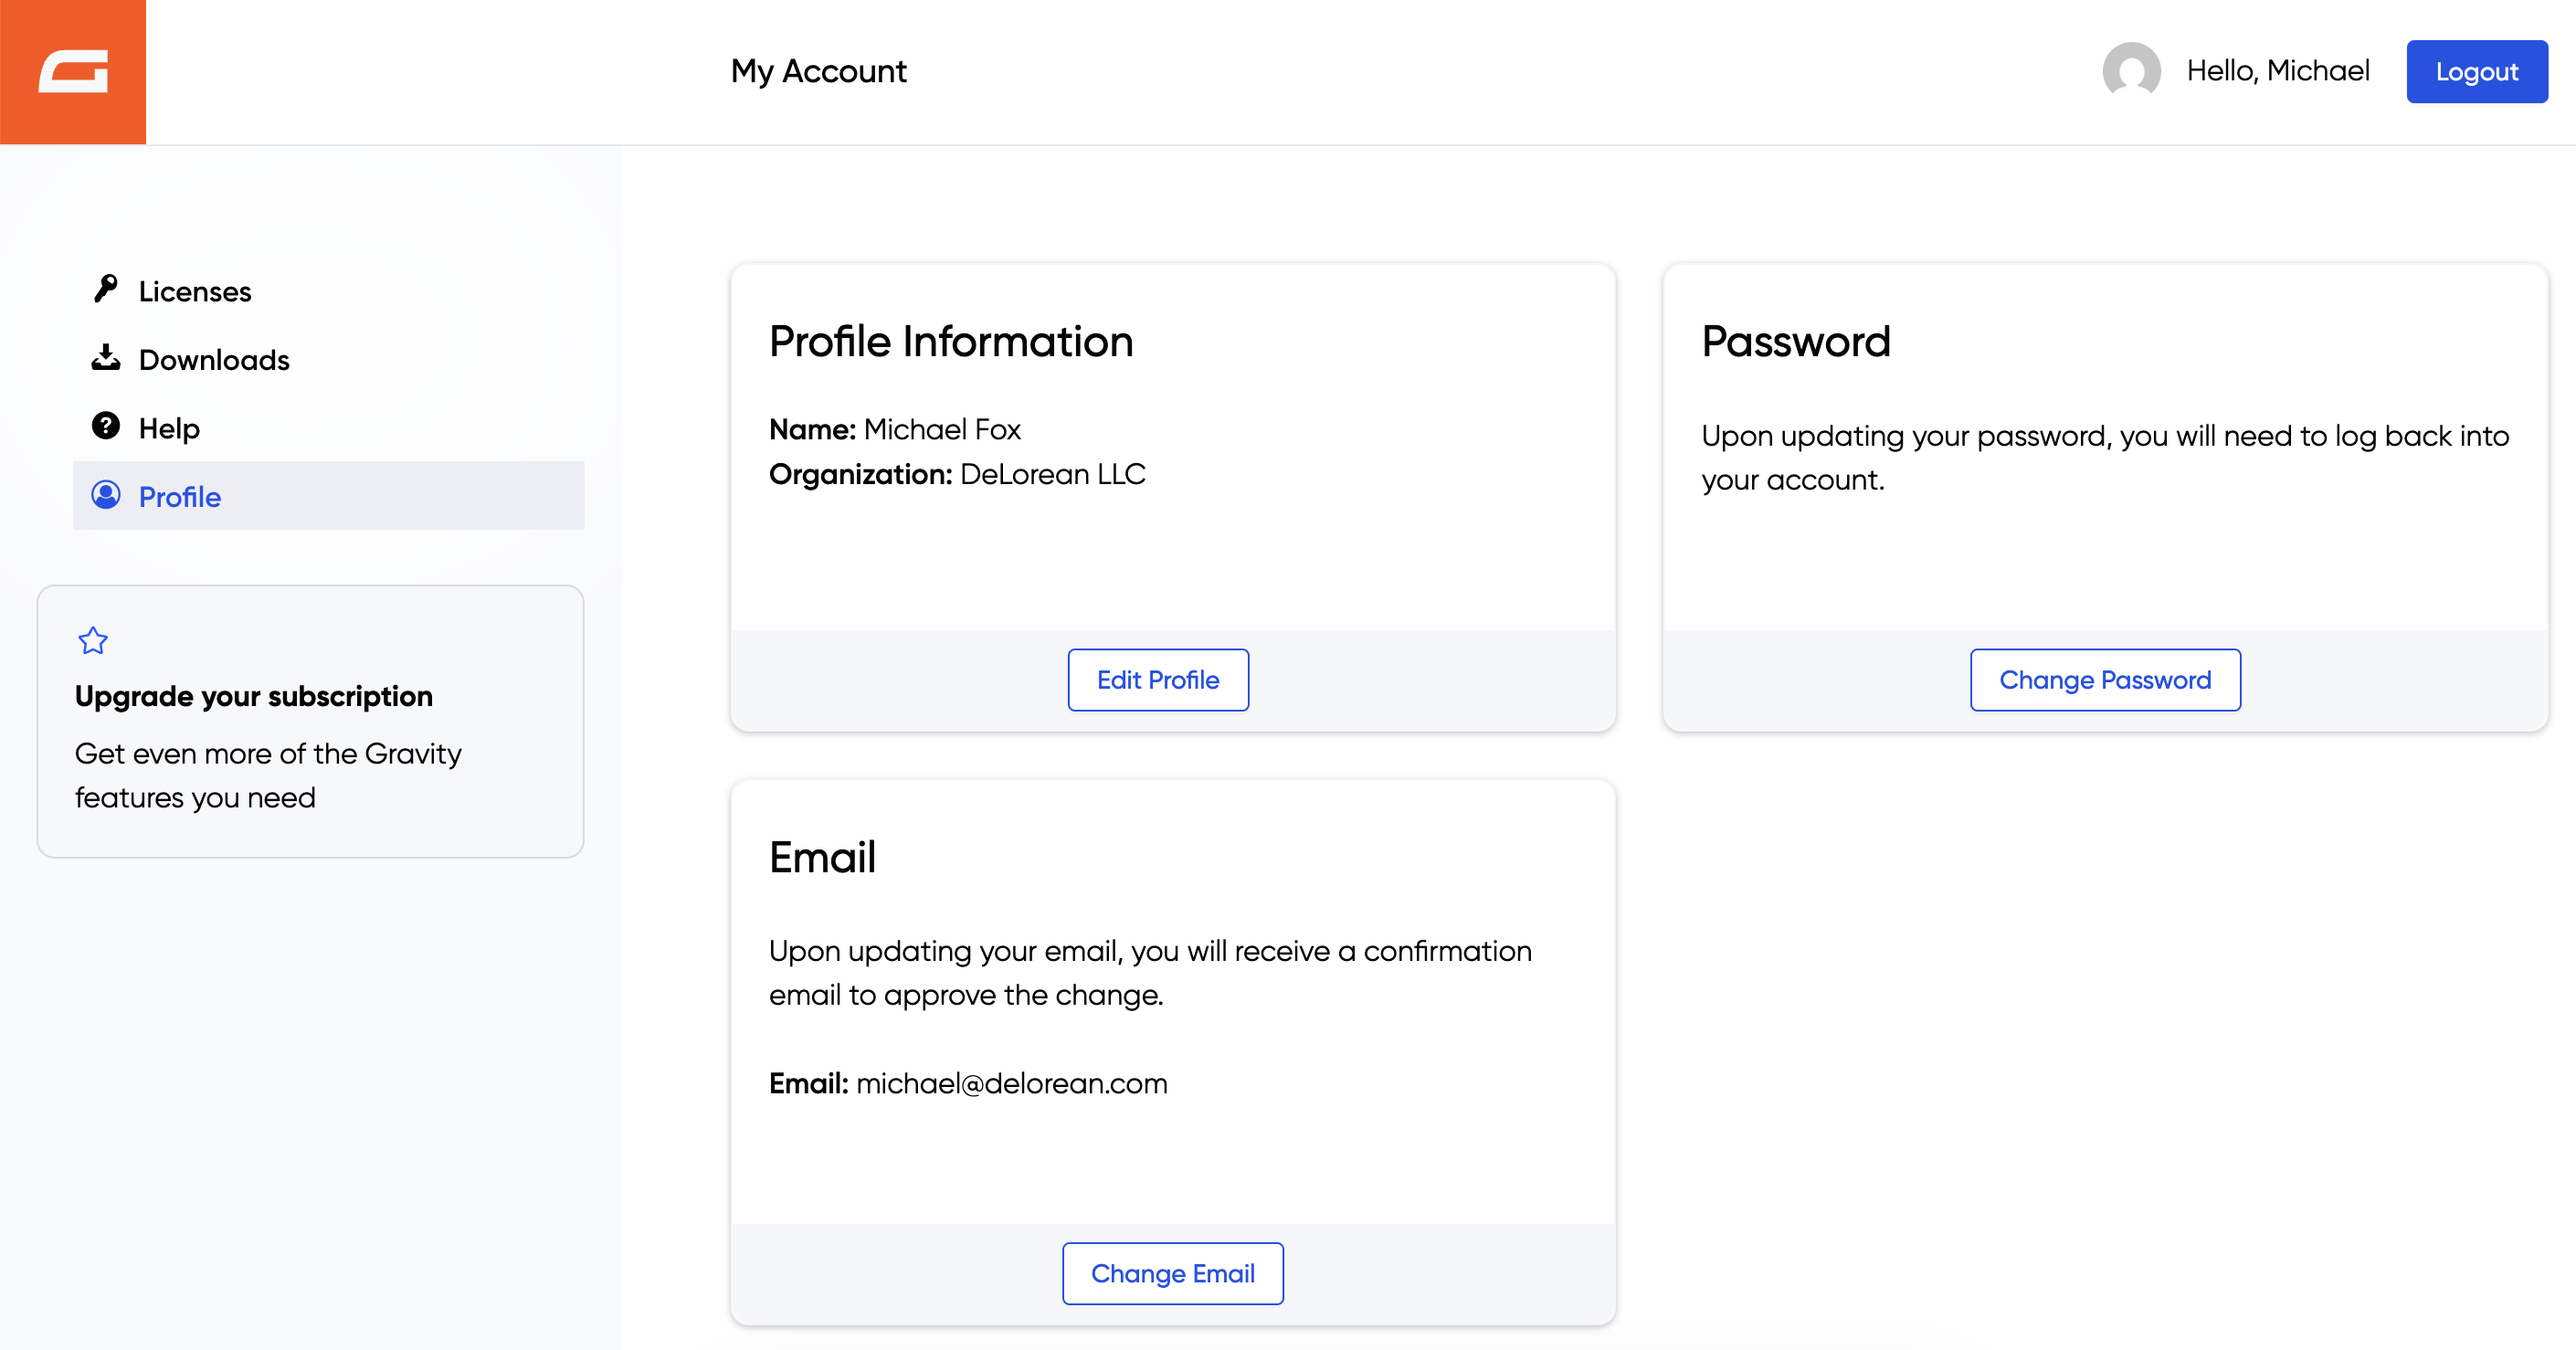Click the orange Gravity logo icon
Viewport: 2576px width, 1350px height.
click(x=73, y=72)
